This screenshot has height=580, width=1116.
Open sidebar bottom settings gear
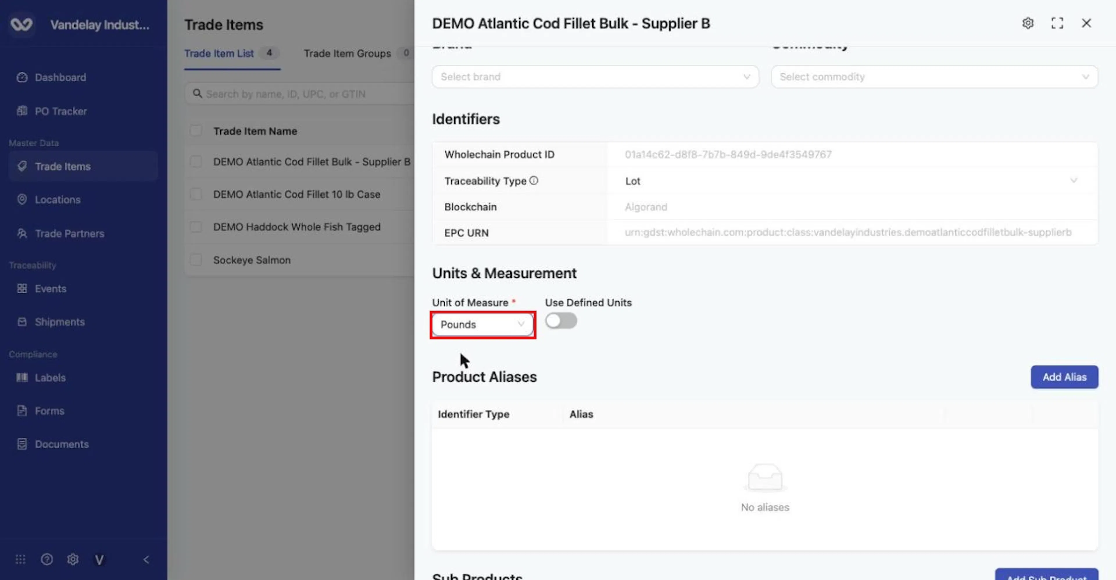click(73, 560)
